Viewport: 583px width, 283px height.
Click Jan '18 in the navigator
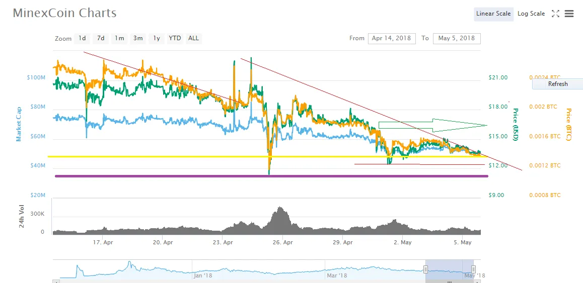click(202, 275)
